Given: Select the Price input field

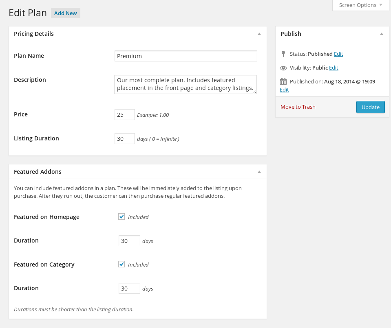Looking at the screenshot, I should (x=125, y=114).
